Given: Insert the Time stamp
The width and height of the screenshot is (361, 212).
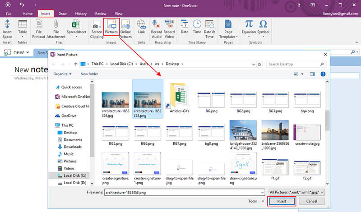Looking at the screenshot, I should (x=197, y=27).
